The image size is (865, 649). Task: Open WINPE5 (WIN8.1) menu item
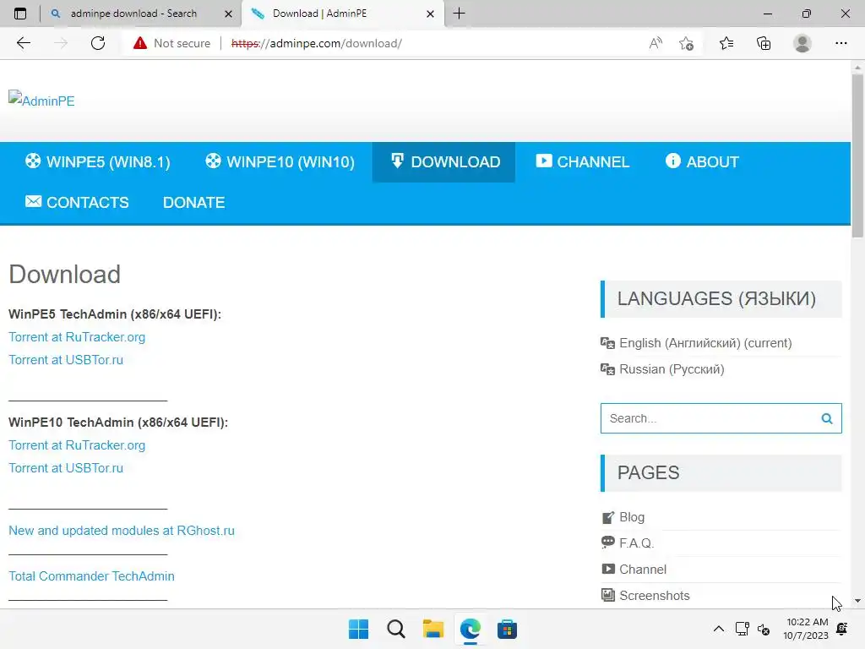tap(98, 161)
